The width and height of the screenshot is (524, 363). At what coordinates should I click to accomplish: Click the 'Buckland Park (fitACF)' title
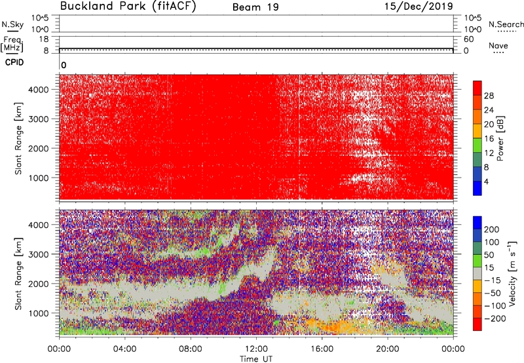pos(128,6)
